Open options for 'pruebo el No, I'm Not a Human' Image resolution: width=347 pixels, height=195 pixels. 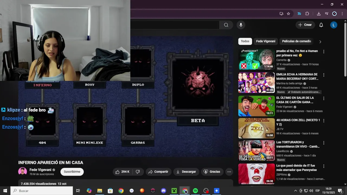[x=324, y=51]
